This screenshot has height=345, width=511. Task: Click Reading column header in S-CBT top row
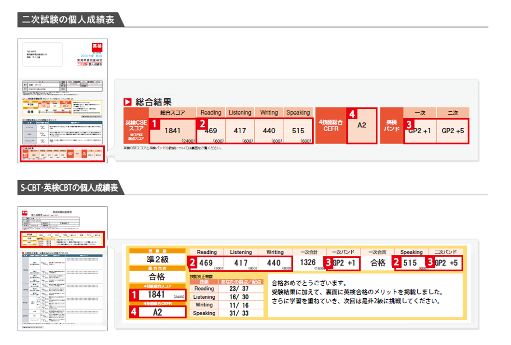[207, 252]
